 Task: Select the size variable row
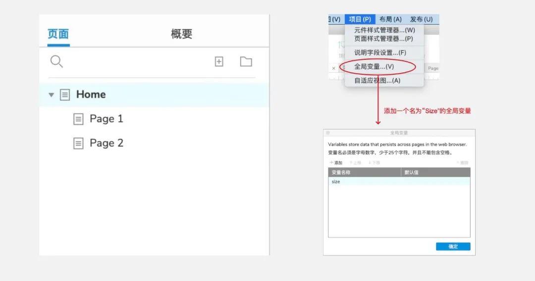(399, 182)
